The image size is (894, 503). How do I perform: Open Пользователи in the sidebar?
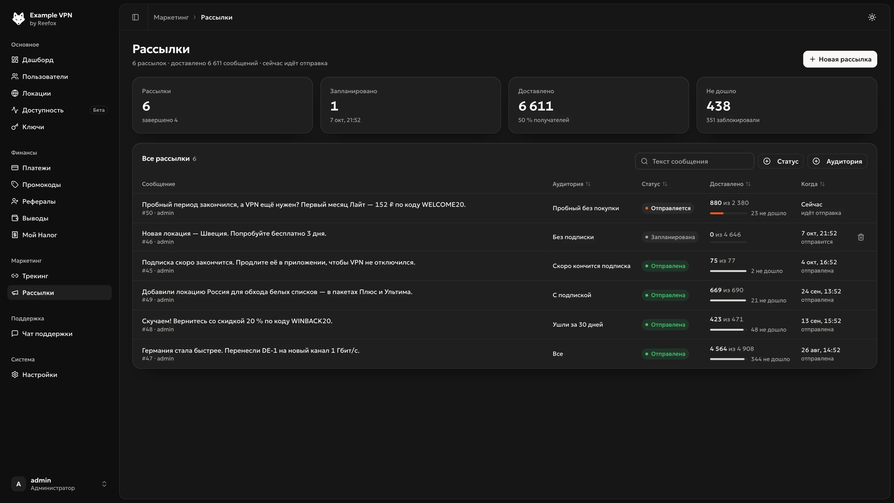pyautogui.click(x=59, y=77)
